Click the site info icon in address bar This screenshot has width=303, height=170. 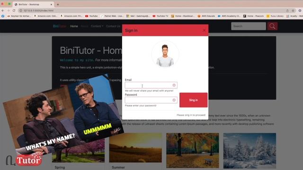pyautogui.click(x=21, y=10)
